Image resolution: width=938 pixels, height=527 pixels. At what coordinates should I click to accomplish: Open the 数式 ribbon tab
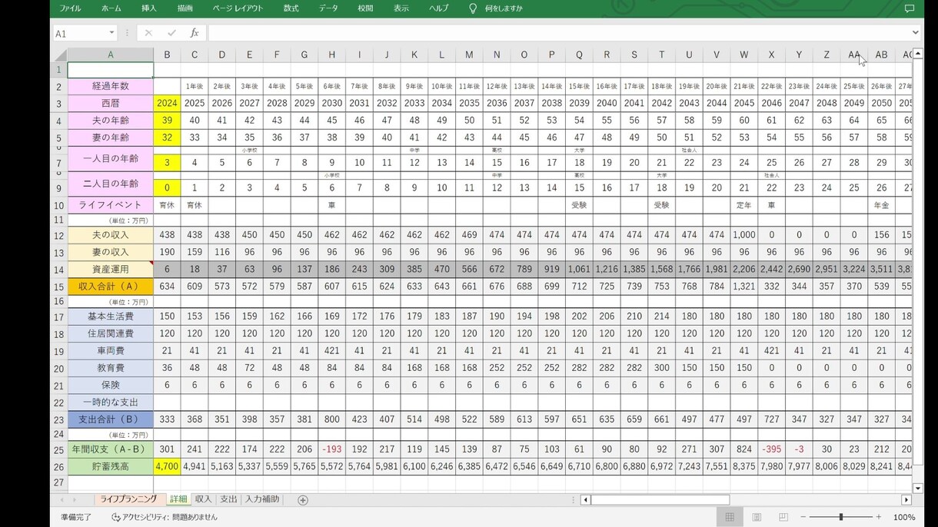291,8
